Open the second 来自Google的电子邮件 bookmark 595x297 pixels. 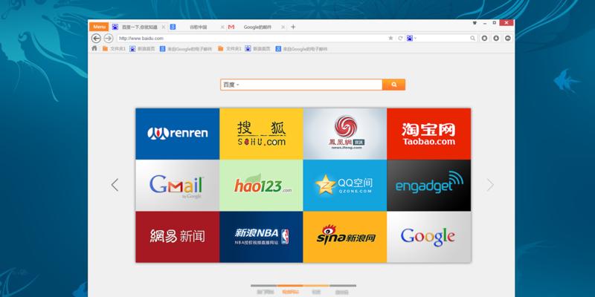301,49
